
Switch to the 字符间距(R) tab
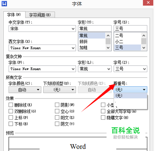pyautogui.click(x=40, y=15)
